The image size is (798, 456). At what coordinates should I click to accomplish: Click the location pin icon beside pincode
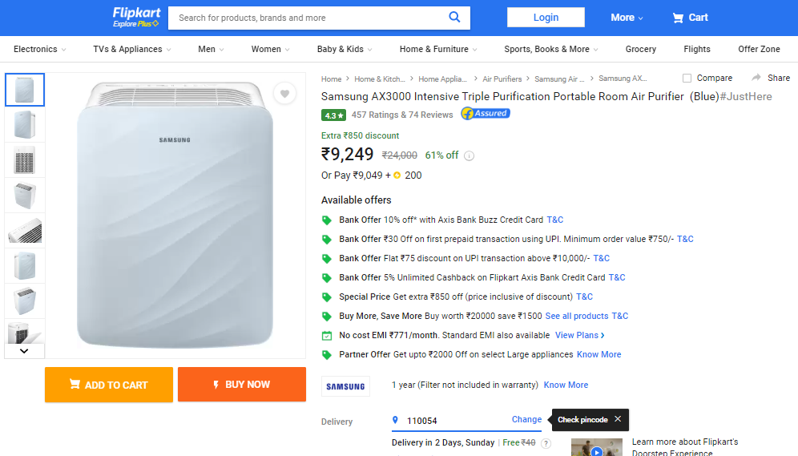(x=395, y=420)
